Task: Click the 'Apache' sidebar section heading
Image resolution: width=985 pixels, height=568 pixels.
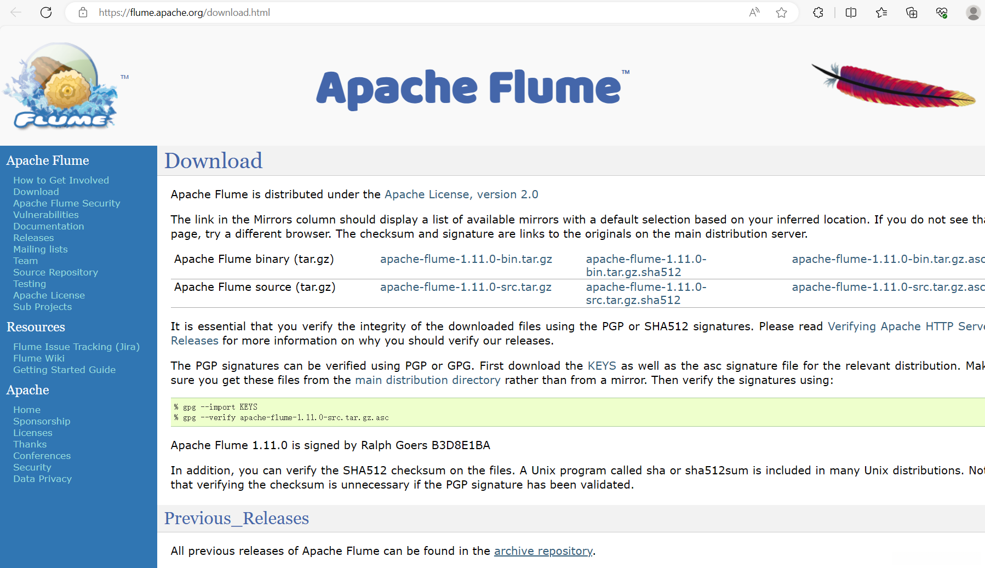Action: coord(28,390)
